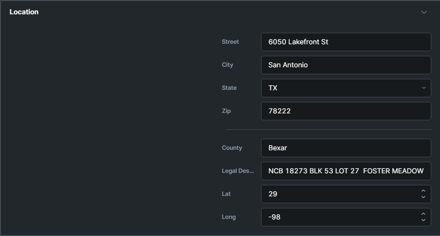
Task: Increase Lat value with up arrow
Action: coord(423,191)
